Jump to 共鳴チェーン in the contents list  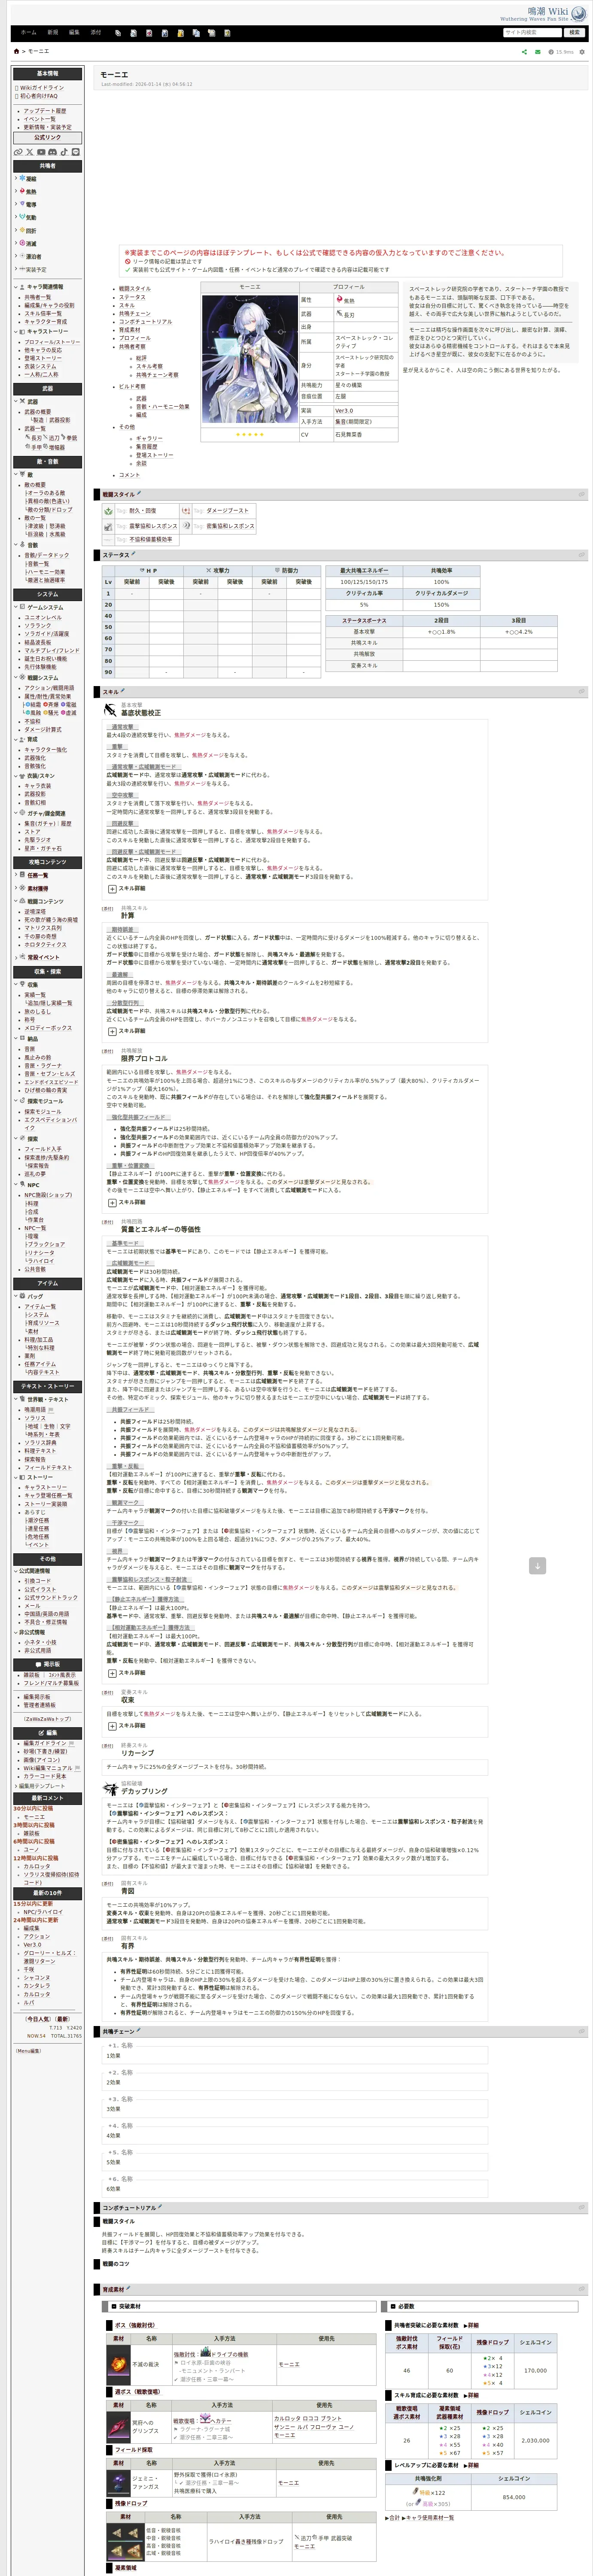[135, 314]
